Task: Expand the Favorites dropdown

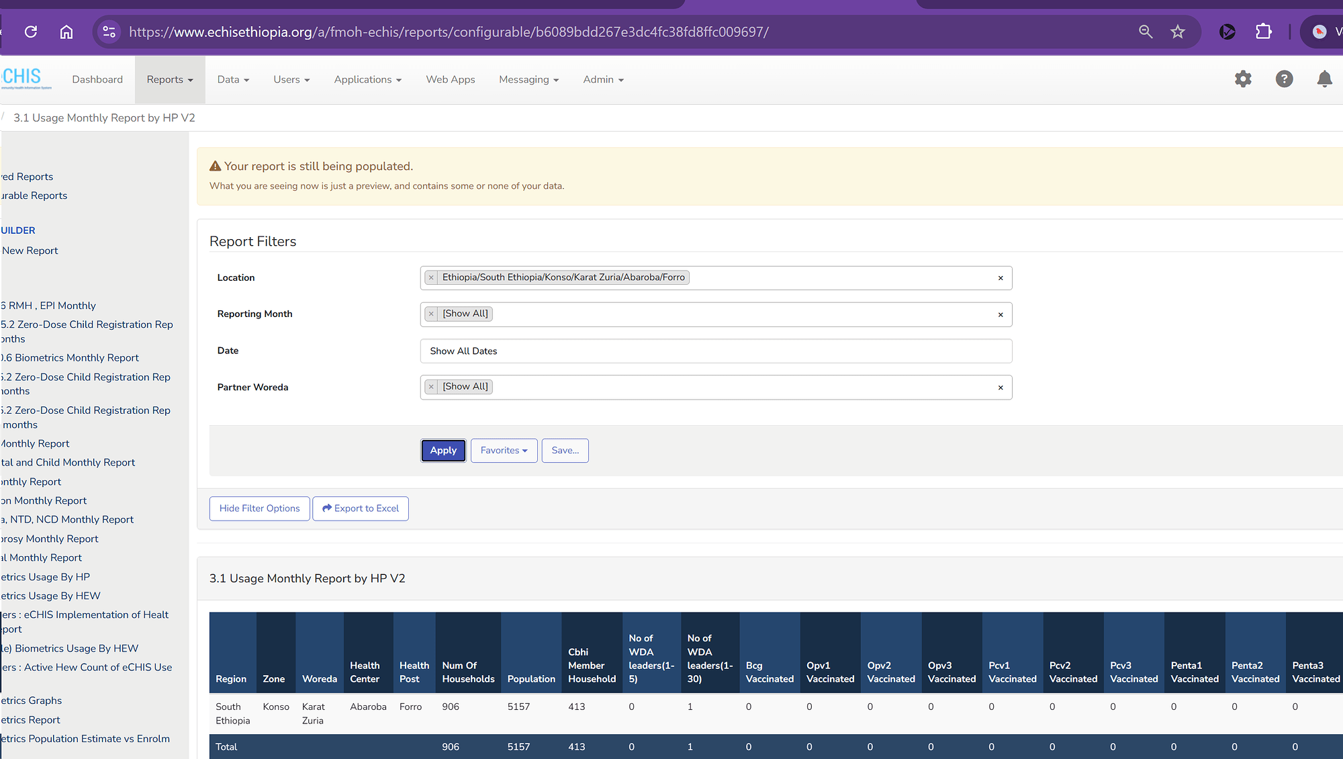Action: tap(504, 451)
